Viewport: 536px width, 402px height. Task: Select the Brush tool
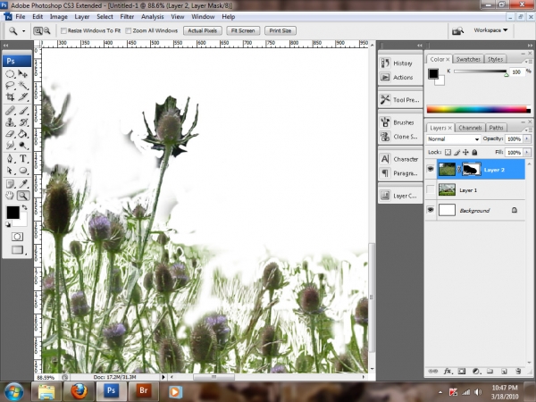tap(23, 111)
